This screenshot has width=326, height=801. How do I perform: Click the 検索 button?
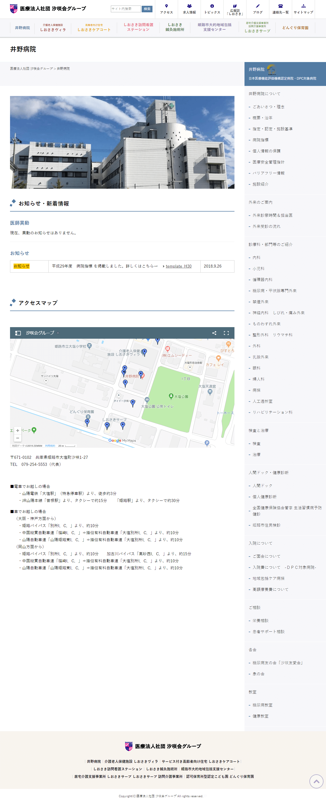point(147,9)
